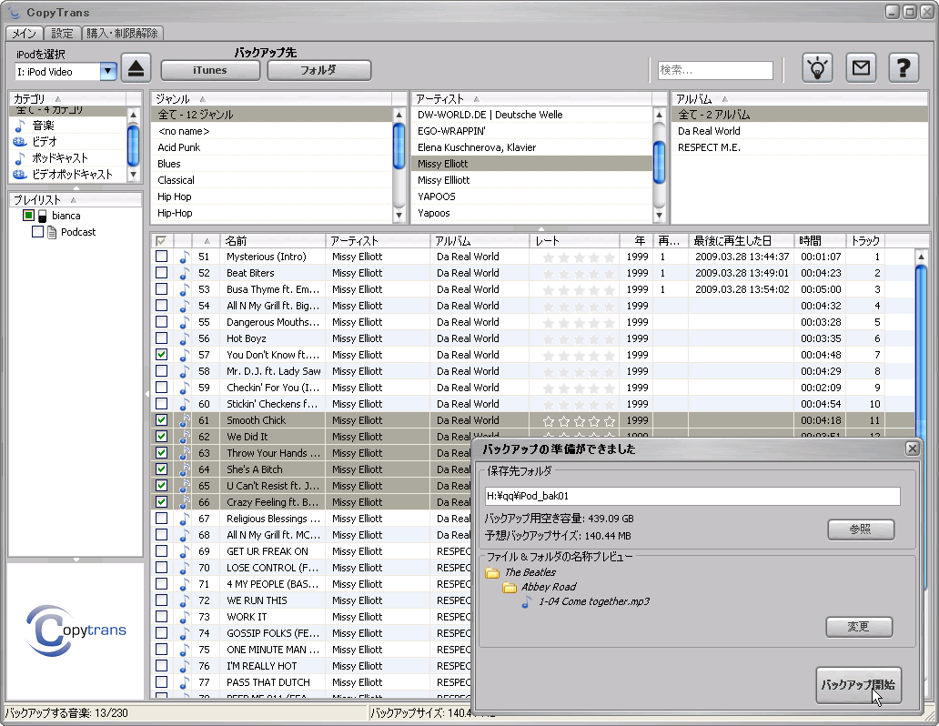The image size is (939, 726).
Task: Click the music note icon of track 61
Action: tap(185, 420)
